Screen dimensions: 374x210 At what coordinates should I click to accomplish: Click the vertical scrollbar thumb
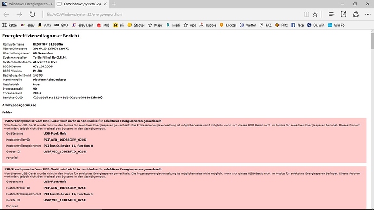[372, 41]
